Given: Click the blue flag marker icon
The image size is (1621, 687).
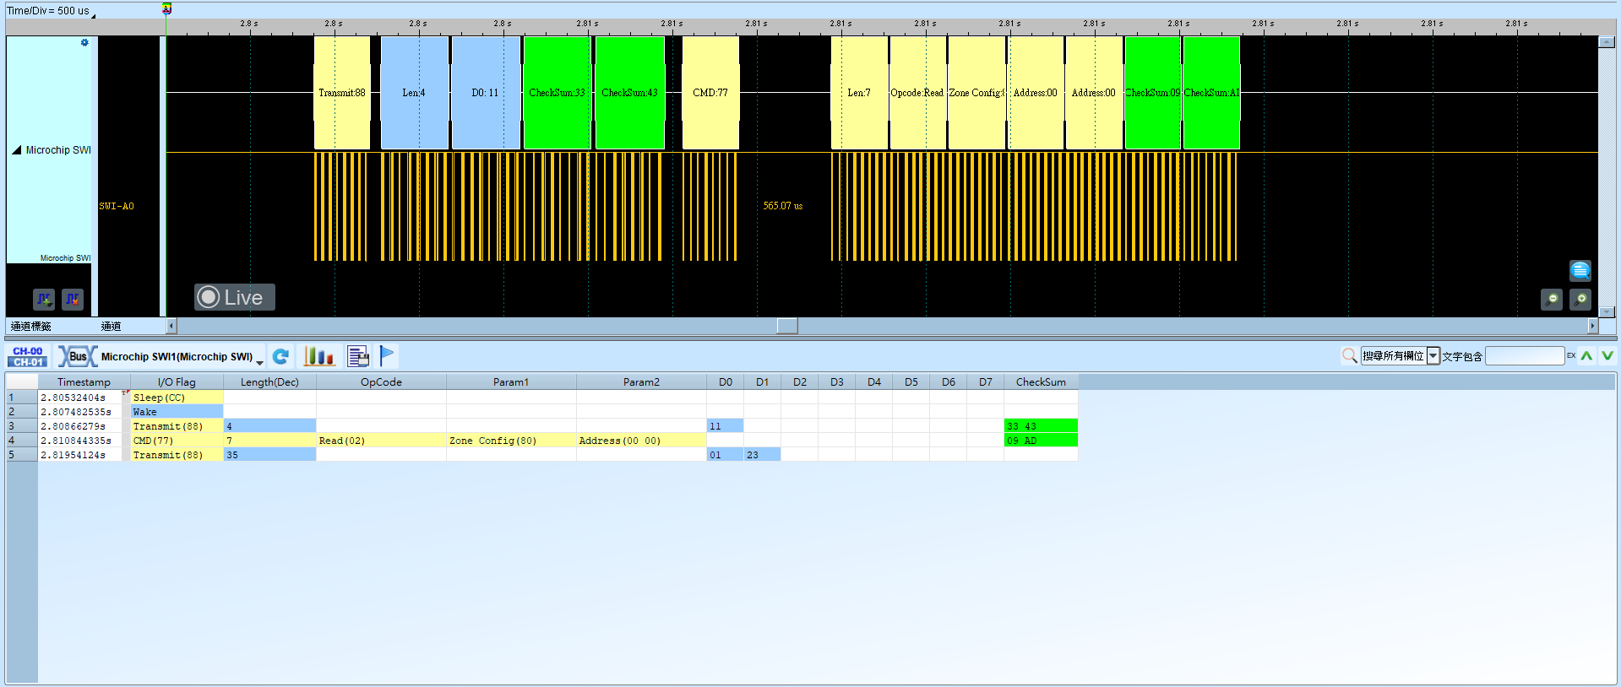Looking at the screenshot, I should point(387,356).
